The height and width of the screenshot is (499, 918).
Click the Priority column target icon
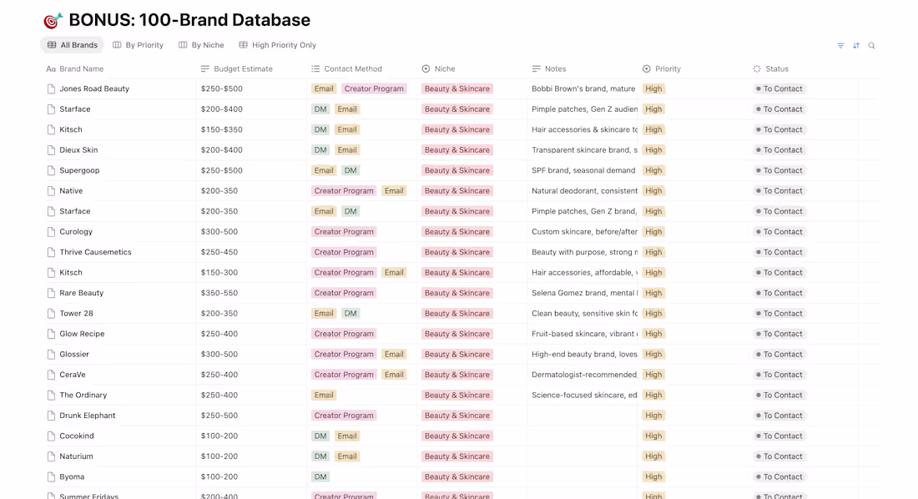(645, 68)
